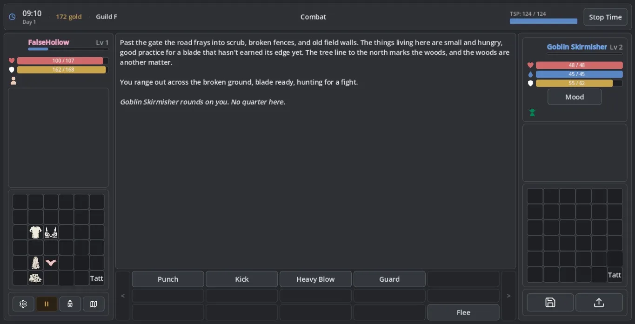Click the save floppy disk icon
Screen dimensions: 635x324
tap(550, 303)
